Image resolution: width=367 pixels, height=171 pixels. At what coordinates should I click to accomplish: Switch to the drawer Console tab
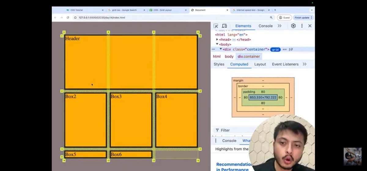coord(229,141)
